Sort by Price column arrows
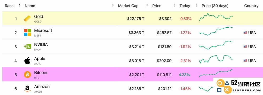This screenshot has height=95, width=263. [x=175, y=5]
